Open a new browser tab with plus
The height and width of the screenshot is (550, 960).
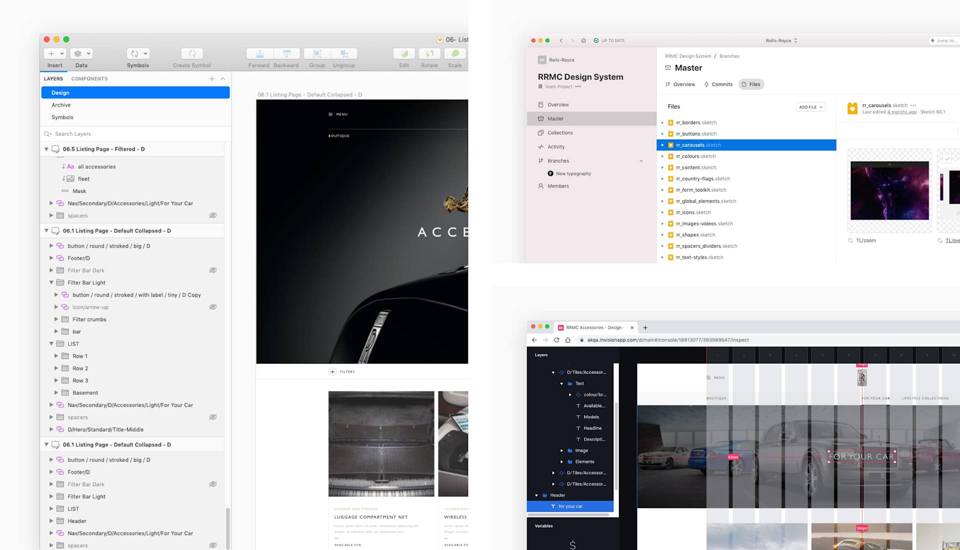click(x=645, y=328)
